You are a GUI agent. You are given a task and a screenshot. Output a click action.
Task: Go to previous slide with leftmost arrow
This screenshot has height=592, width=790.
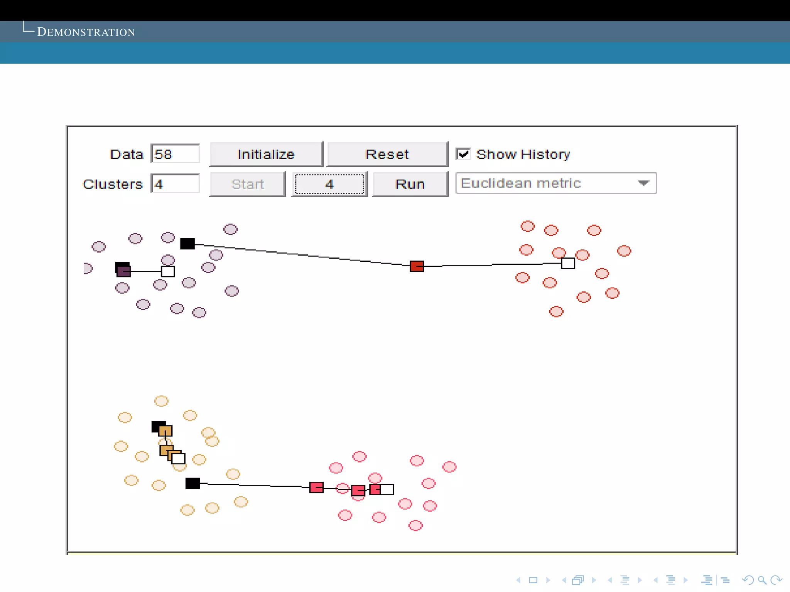point(518,580)
